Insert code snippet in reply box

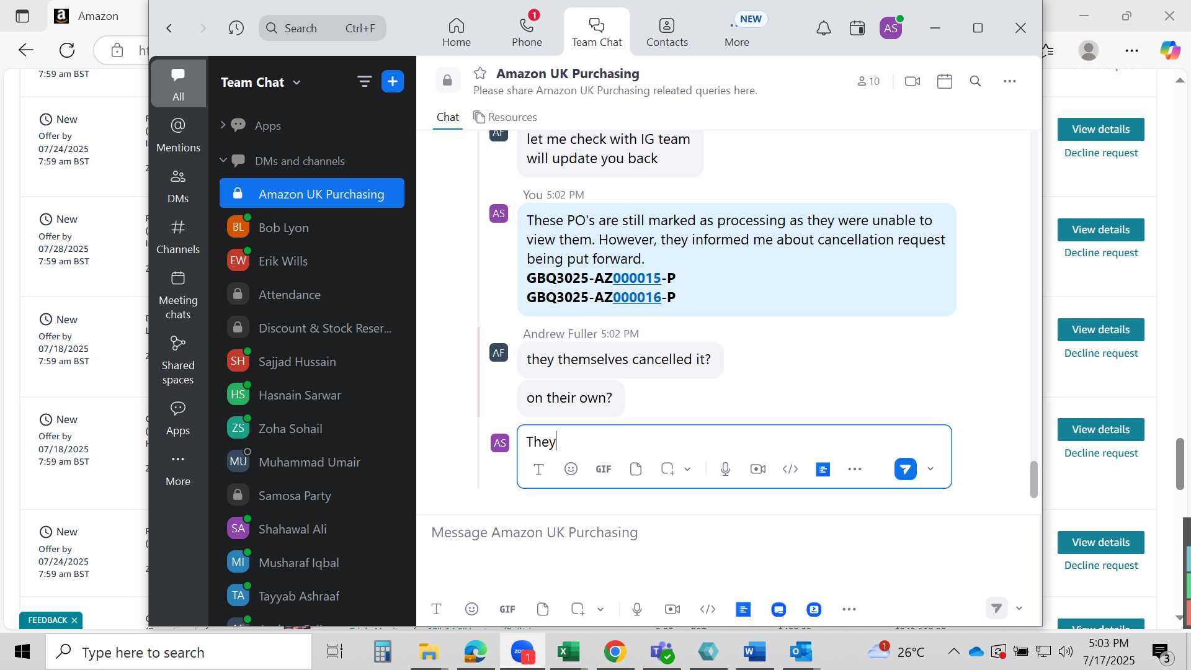click(x=790, y=469)
